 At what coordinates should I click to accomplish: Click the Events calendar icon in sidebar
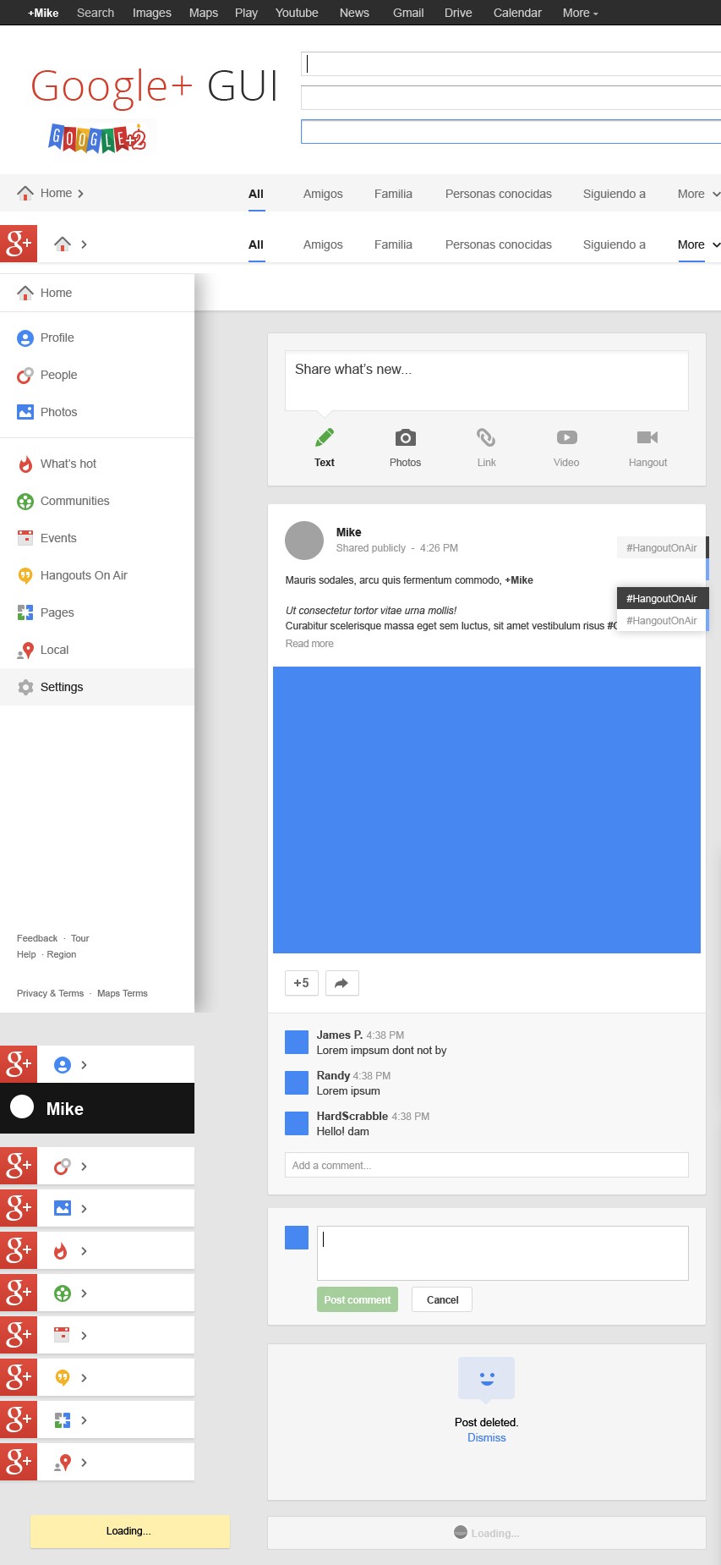pos(25,538)
